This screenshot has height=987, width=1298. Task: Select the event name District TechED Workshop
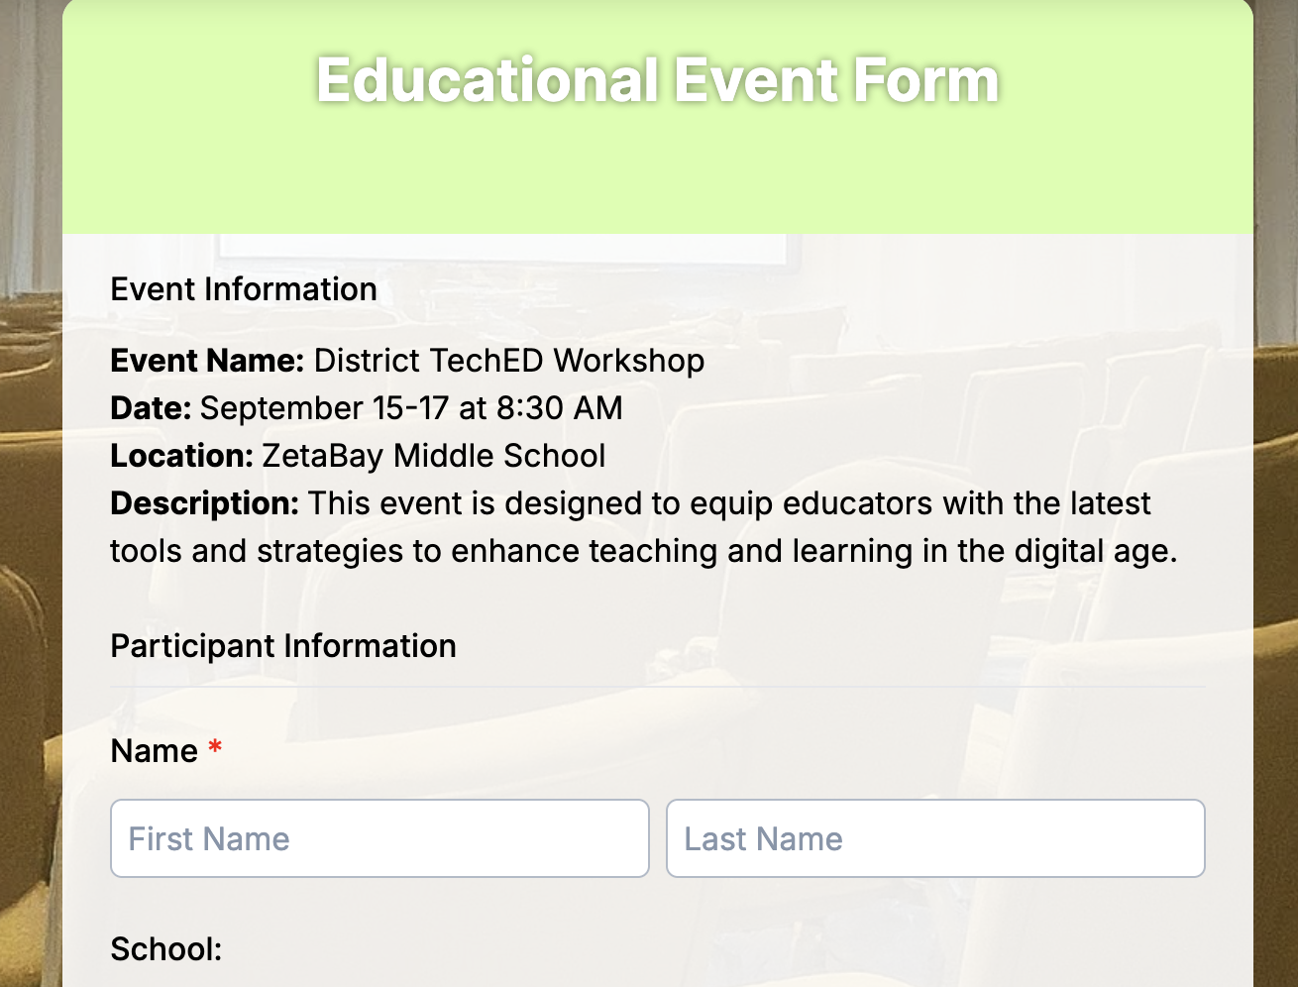tap(507, 361)
